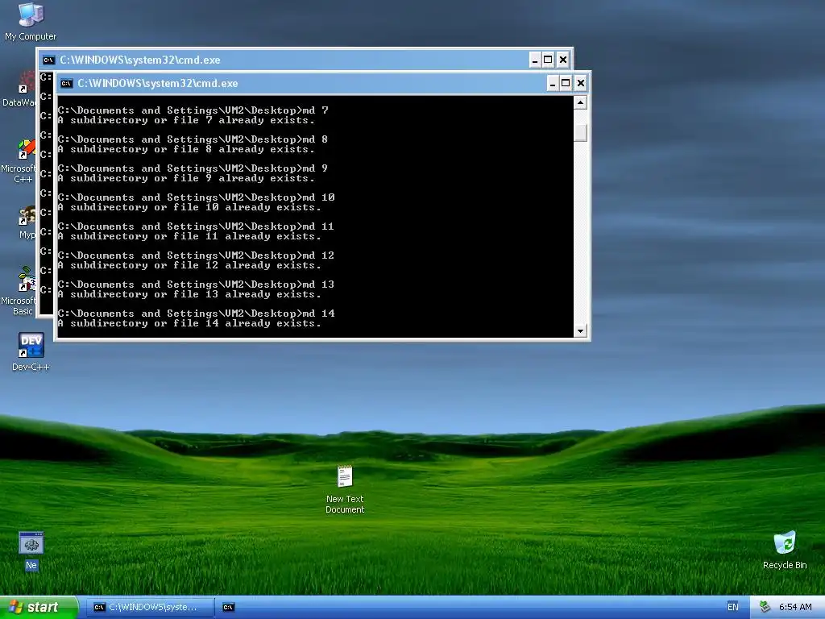Click the 'md 13' command line
The width and height of the screenshot is (825, 619).
pos(197,285)
